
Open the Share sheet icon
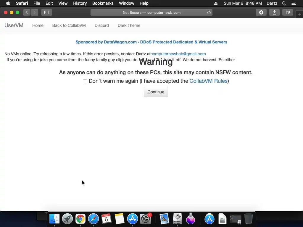coord(274,12)
